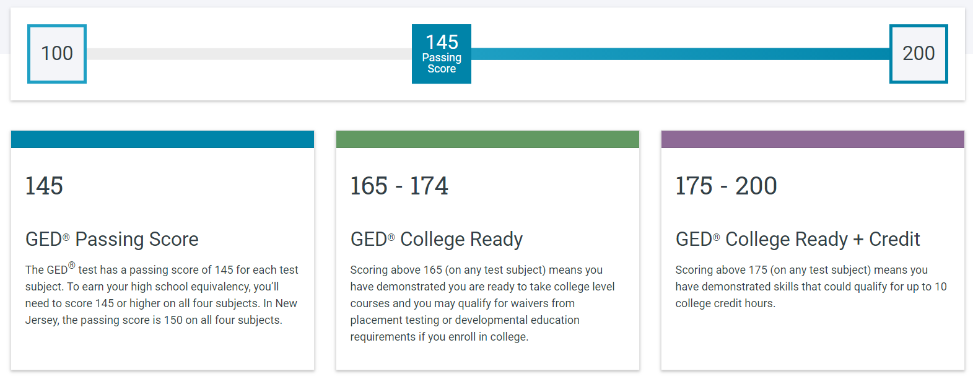
Task: Click the ® symbol in the College Ready title
Action: [391, 237]
